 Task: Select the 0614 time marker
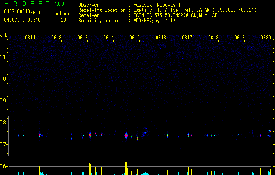[108, 38]
